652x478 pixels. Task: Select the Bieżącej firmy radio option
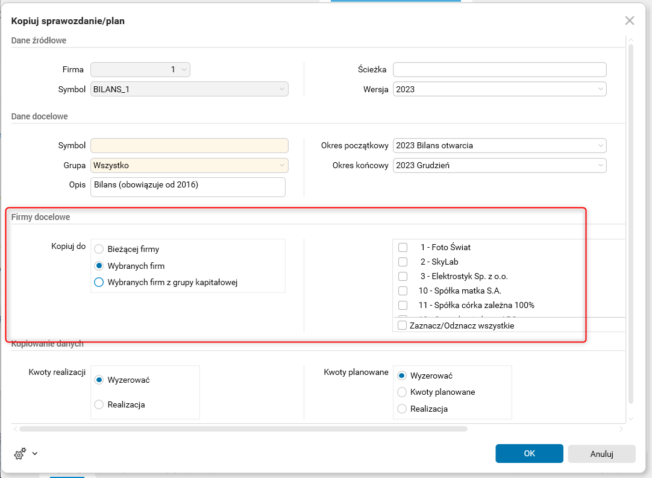tap(99, 249)
